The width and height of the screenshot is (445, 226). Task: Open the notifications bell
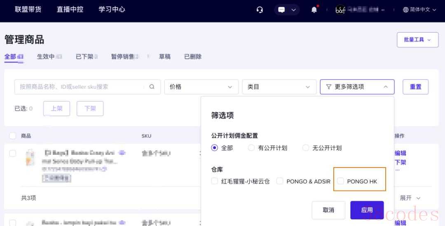[x=314, y=10]
